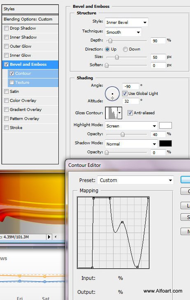Screen dimensions: 190x300
Task: Click the Gloss Contour thumbnail preview
Action: [111, 113]
